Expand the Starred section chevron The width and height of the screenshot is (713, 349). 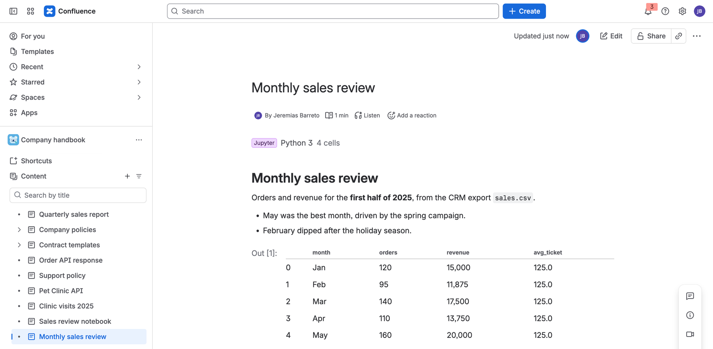click(x=139, y=82)
